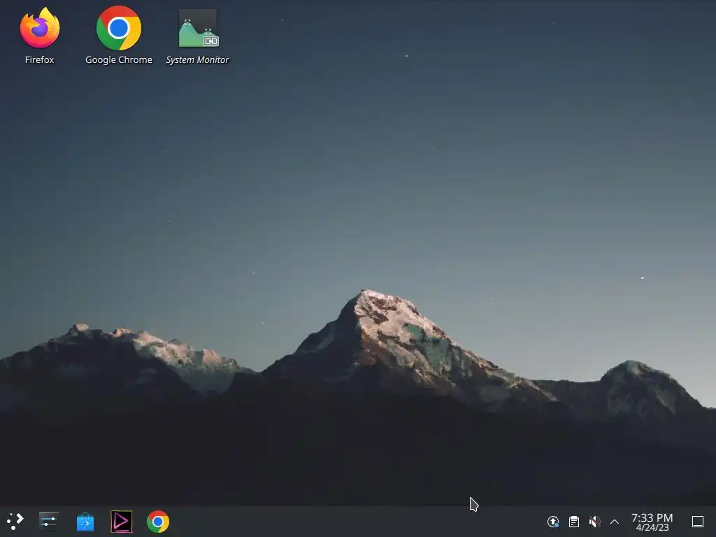Launch Discover software store from taskbar
Viewport: 716px width, 537px height.
tap(85, 522)
